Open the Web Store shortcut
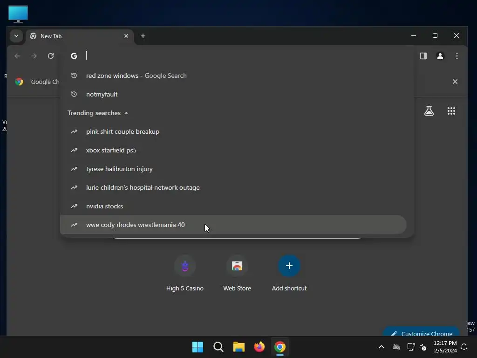 pyautogui.click(x=237, y=273)
